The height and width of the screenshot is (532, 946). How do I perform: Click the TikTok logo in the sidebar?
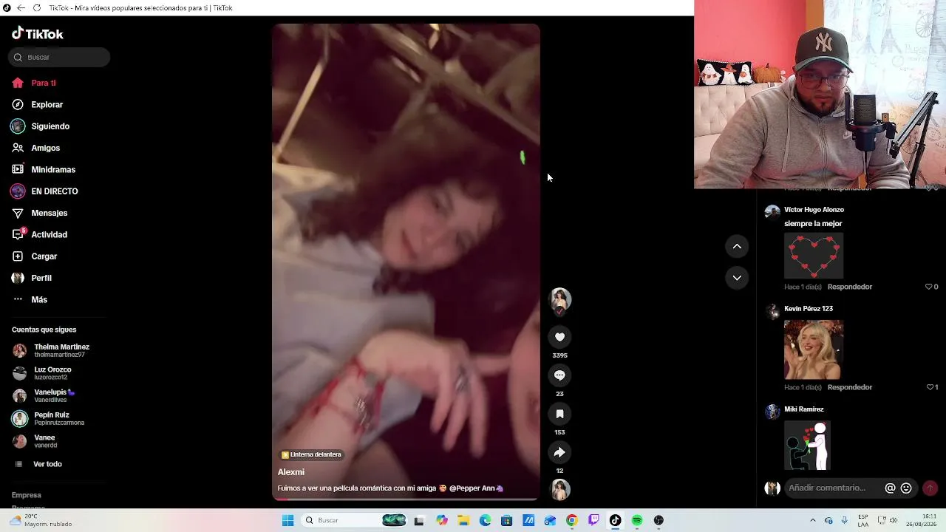click(38, 34)
